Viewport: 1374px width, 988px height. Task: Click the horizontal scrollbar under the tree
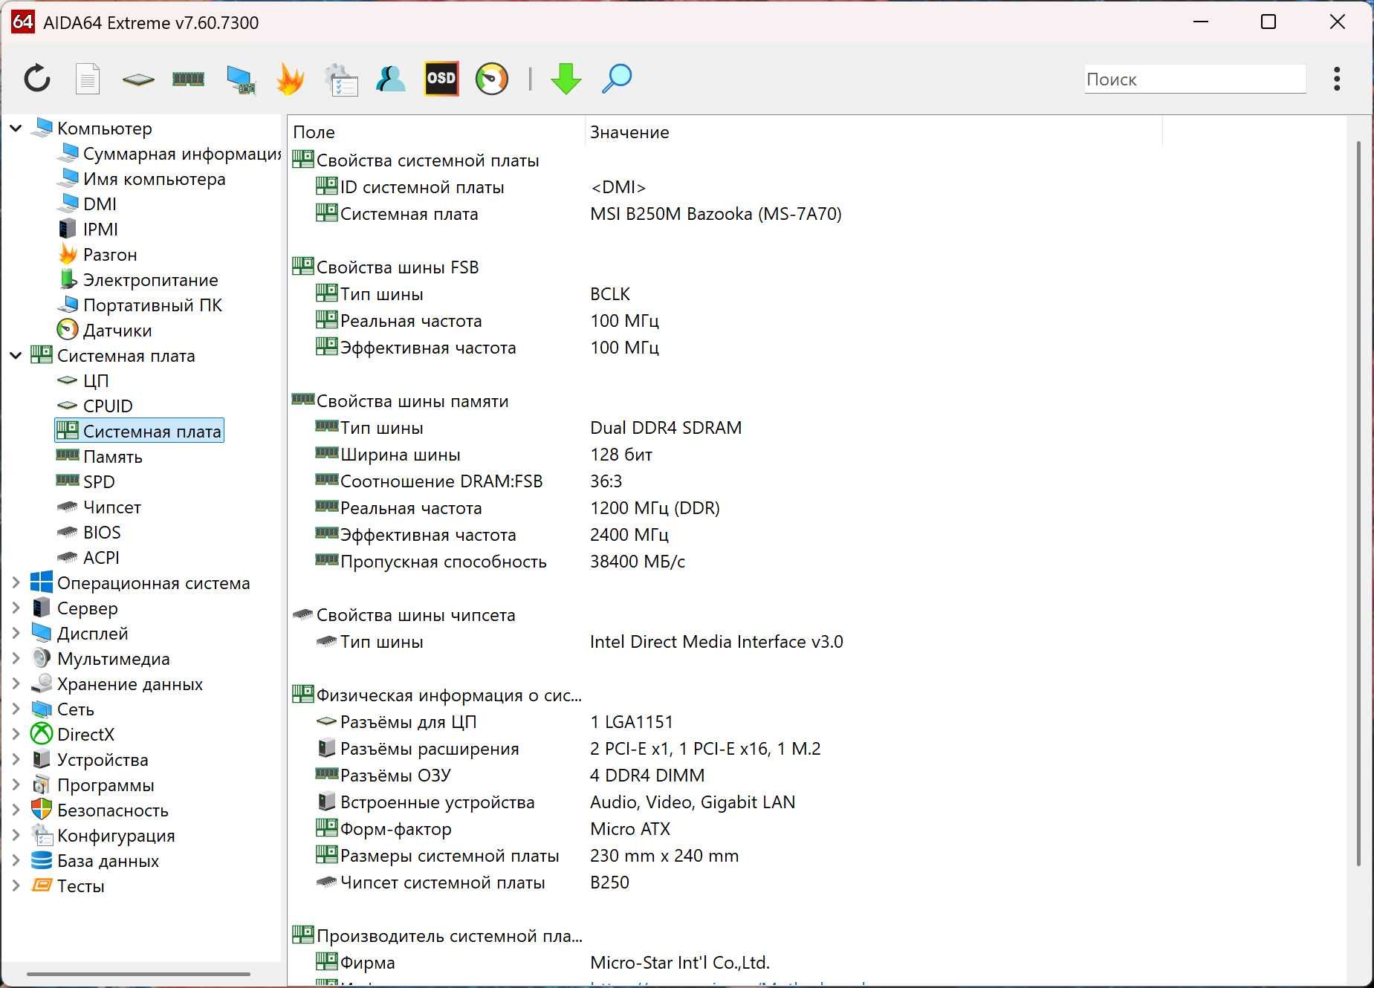coord(138,973)
